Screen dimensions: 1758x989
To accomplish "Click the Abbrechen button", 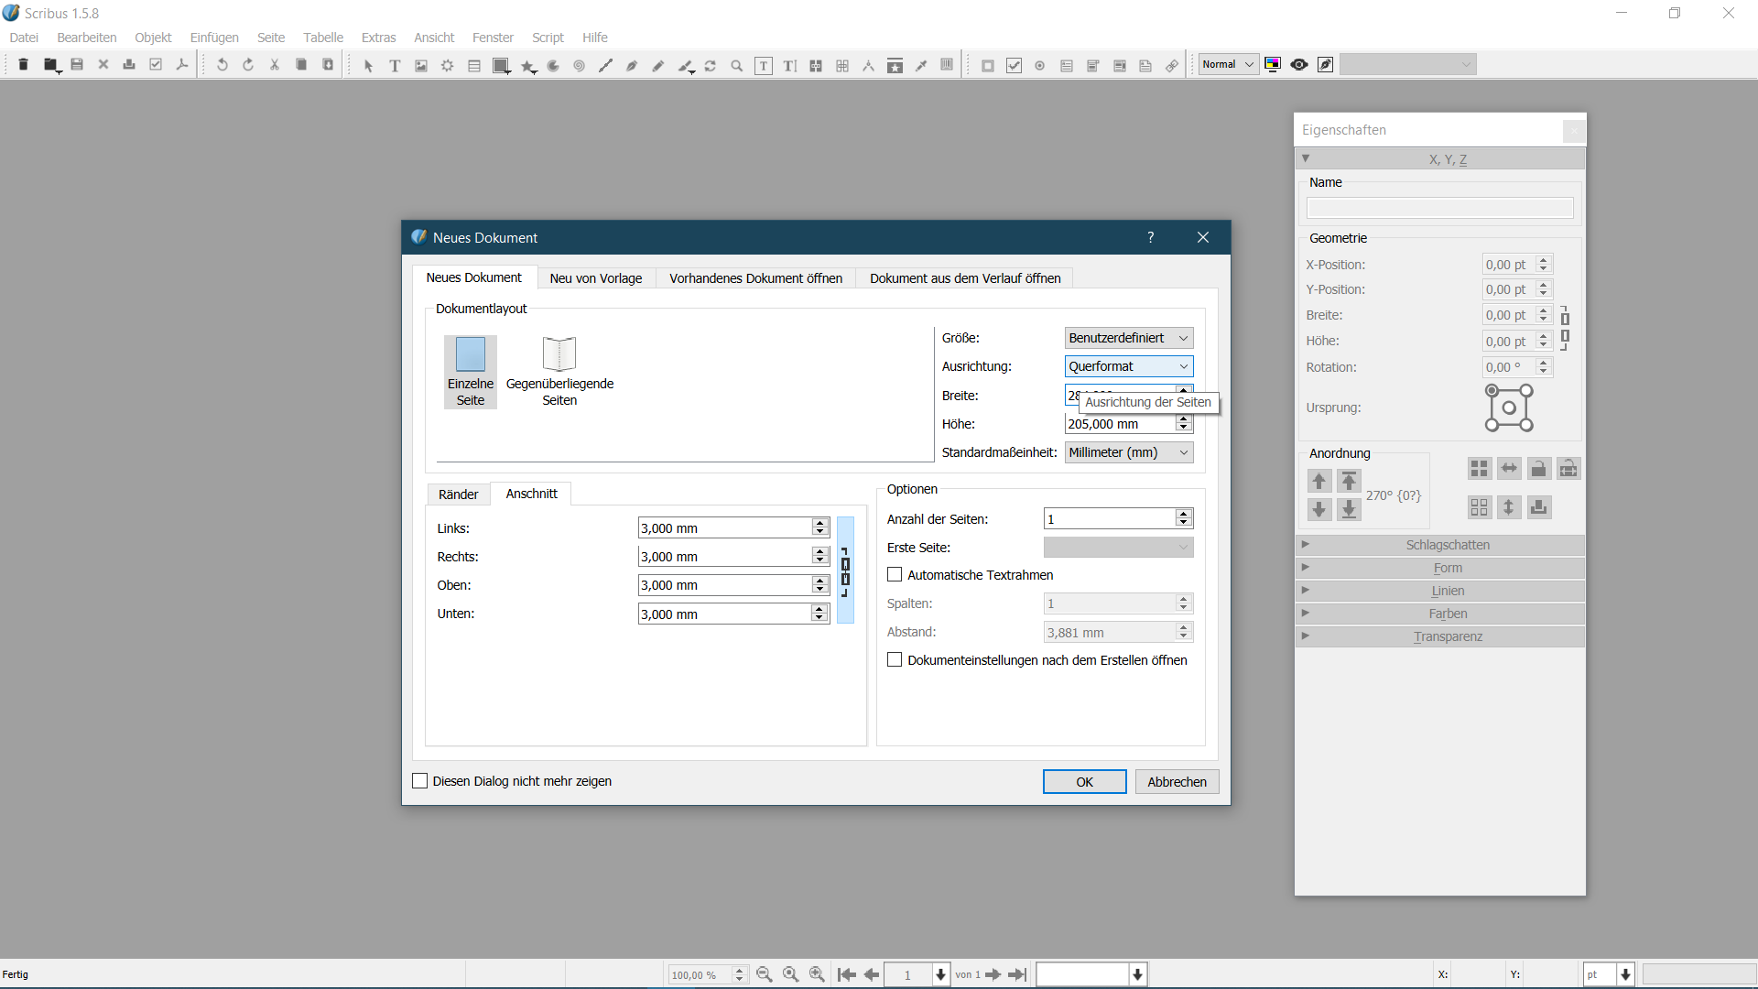I will pos(1177,782).
